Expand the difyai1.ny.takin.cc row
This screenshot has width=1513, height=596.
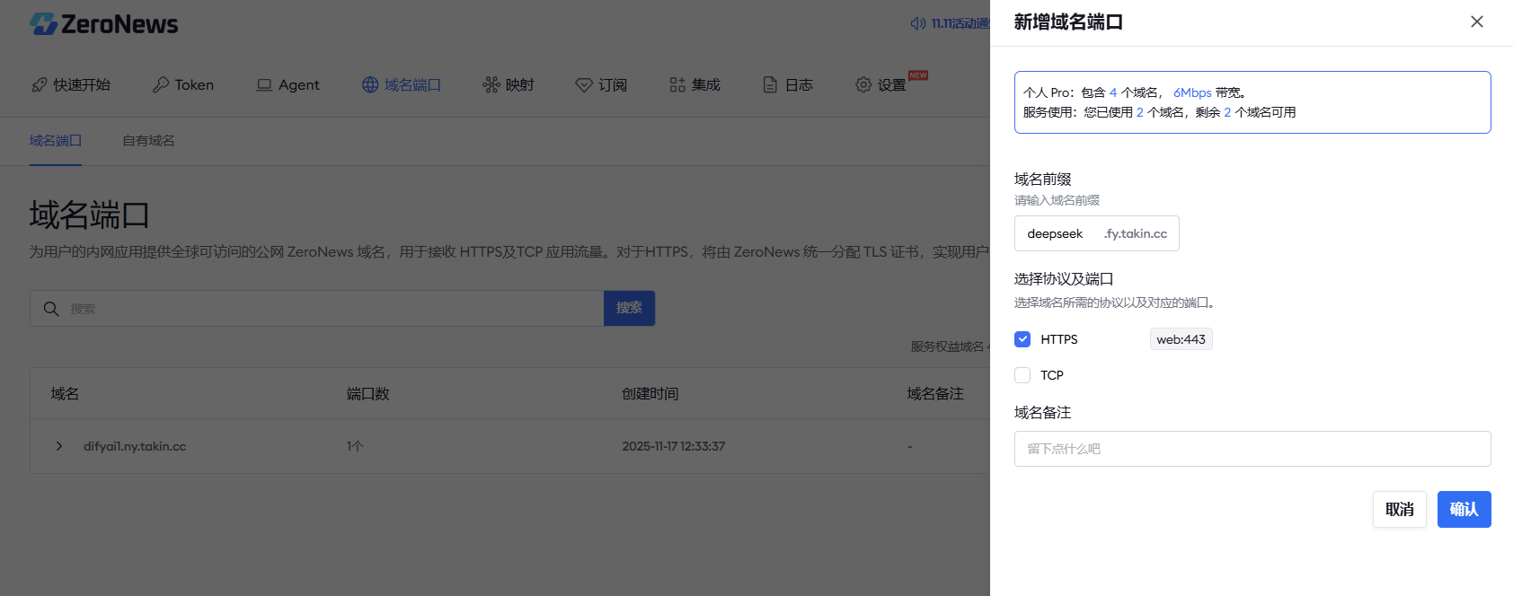59,446
